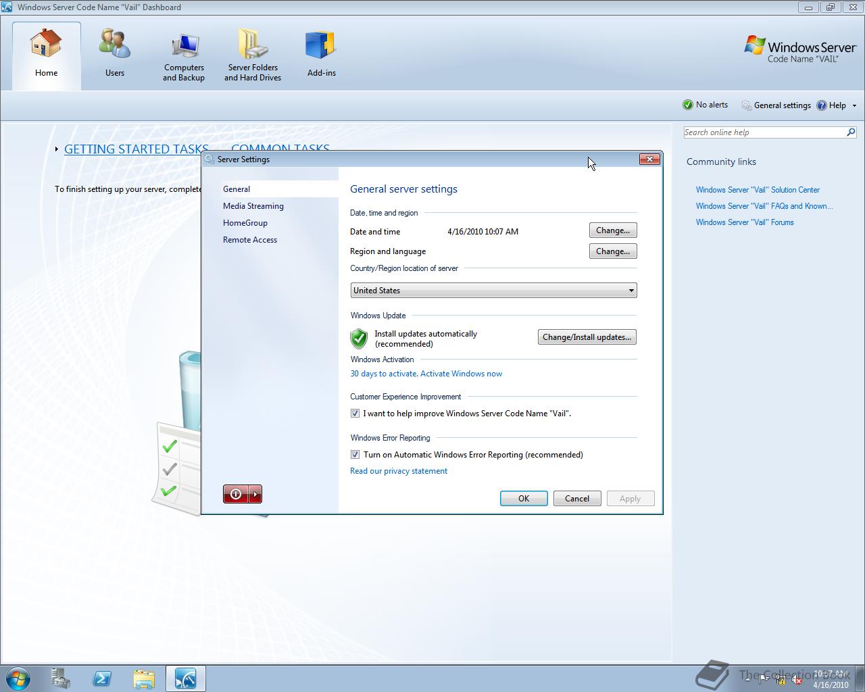Click Change button for Date and time
Screen dimensions: 865x692
pos(613,230)
